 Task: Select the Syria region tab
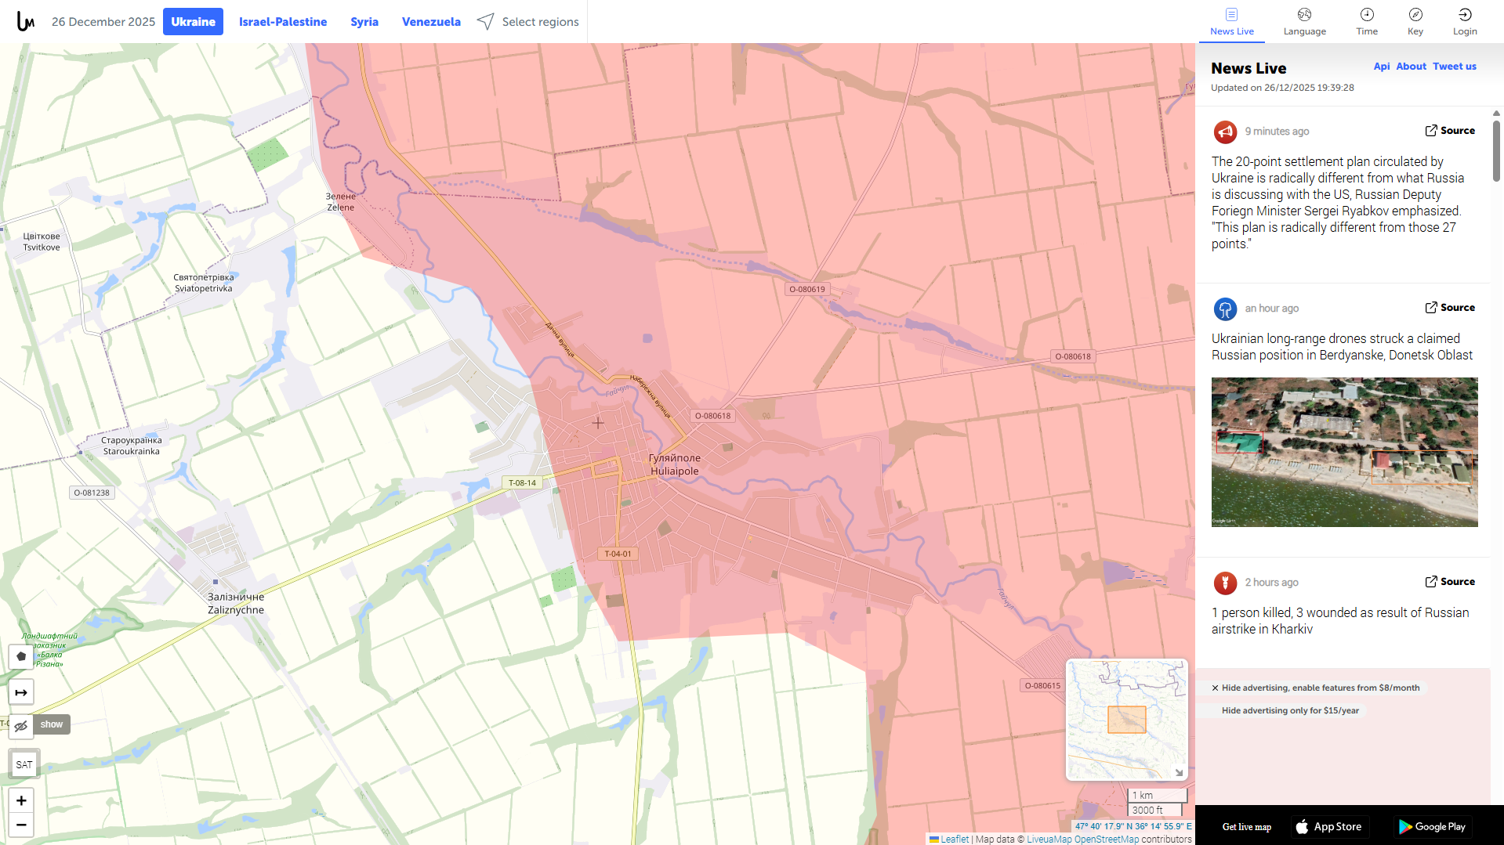[x=364, y=22]
